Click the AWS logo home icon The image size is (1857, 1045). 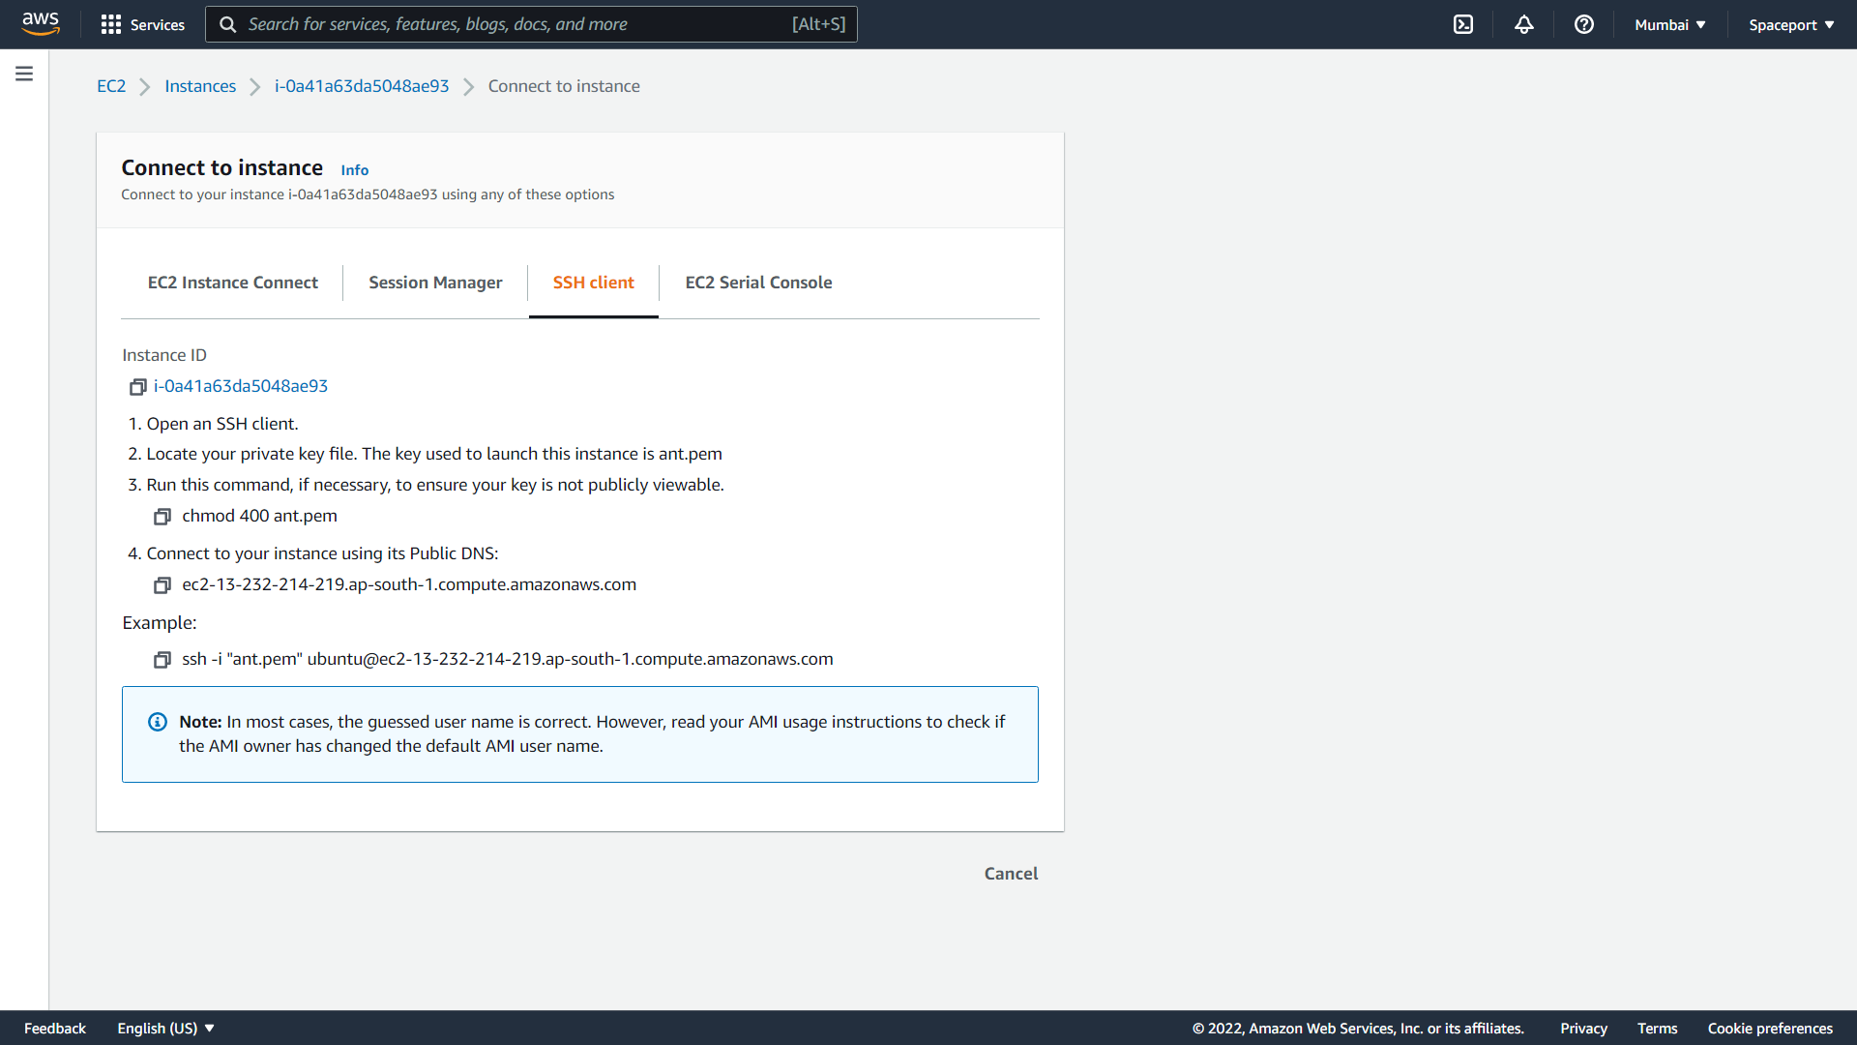41,24
